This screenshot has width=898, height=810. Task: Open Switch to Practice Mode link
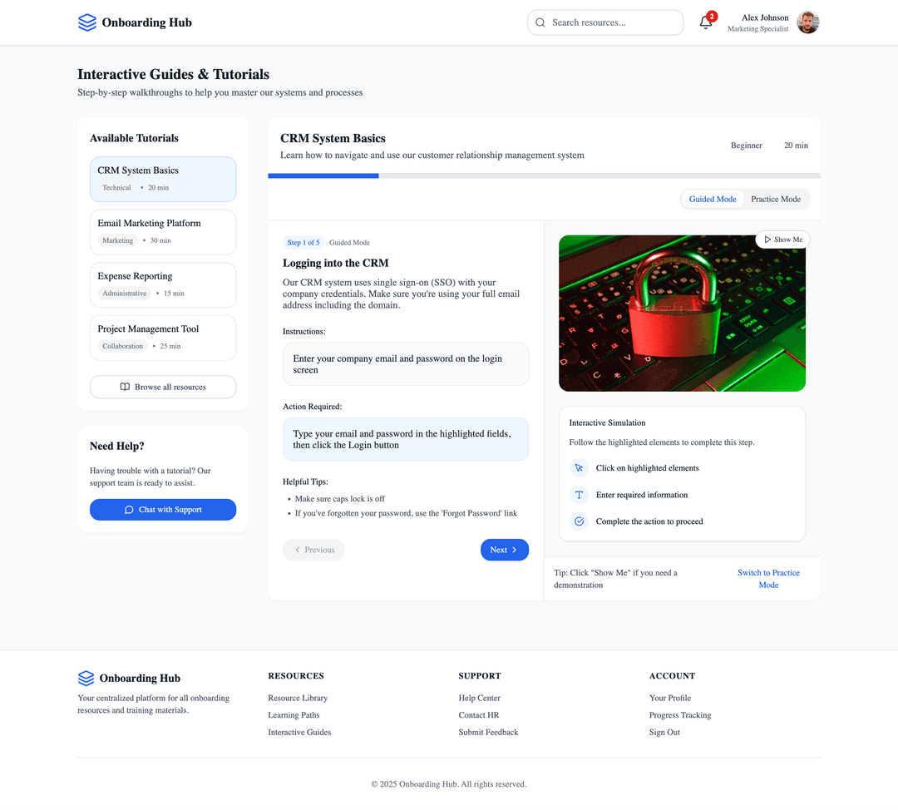click(x=768, y=579)
